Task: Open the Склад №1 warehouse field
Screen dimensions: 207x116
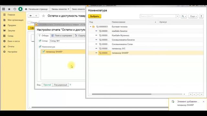Action: 68,41
